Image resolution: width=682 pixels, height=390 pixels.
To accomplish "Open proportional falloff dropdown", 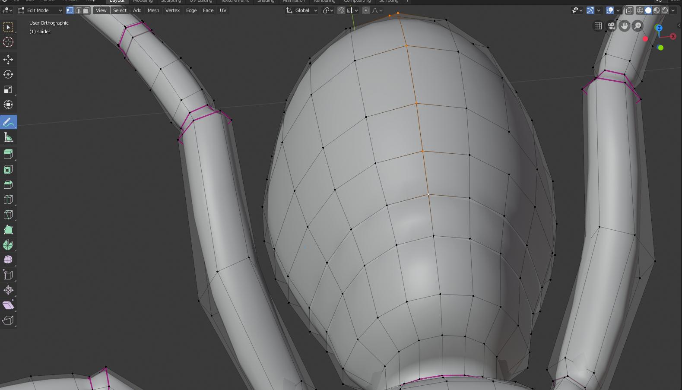I will tap(377, 10).
